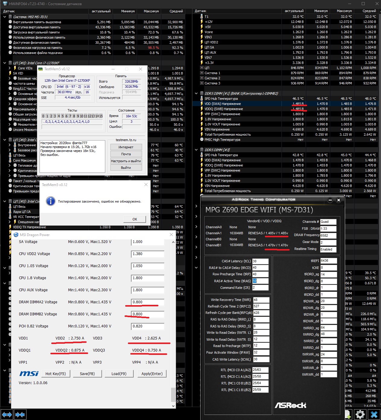The image size is (381, 420).
Task: Click the expand layout arrows icon in HWiNFO
Action: pyautogui.click(x=7, y=415)
